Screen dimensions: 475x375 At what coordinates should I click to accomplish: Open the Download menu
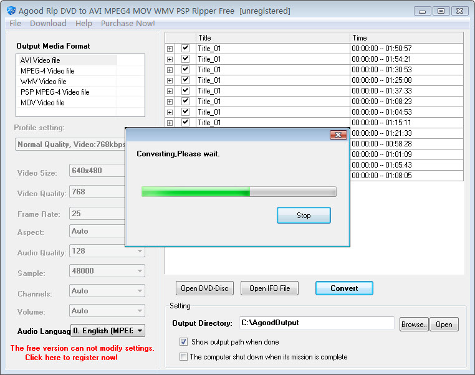coord(48,23)
